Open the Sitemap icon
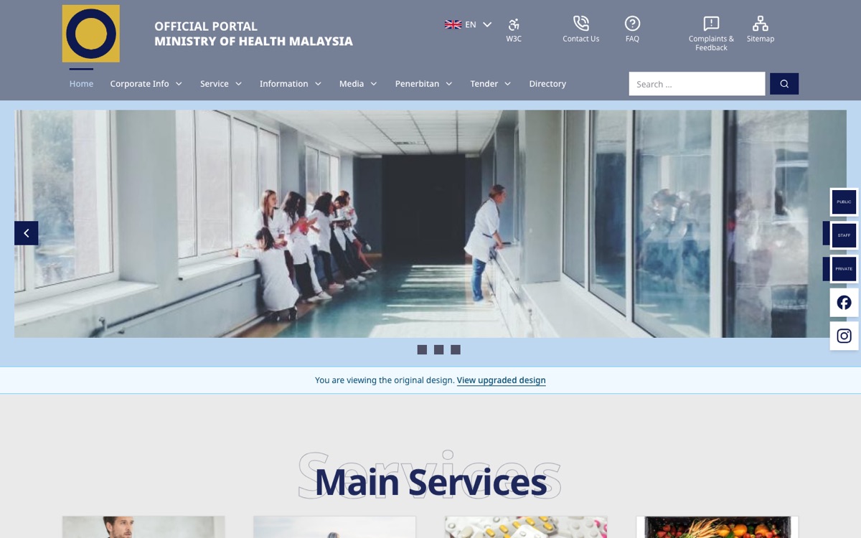This screenshot has height=538, width=861. tap(761, 24)
